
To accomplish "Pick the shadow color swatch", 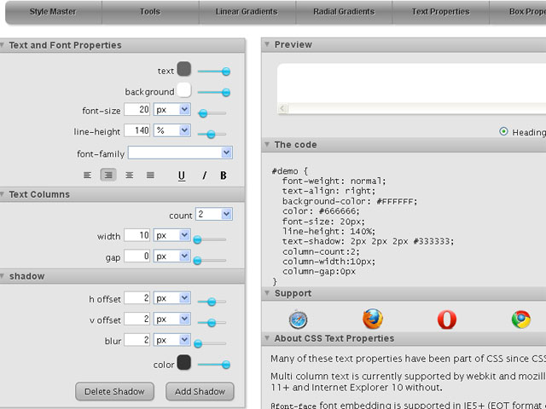I will tap(184, 362).
